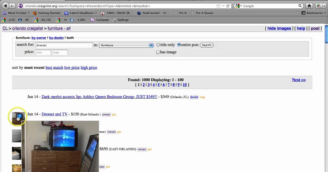
Task: Click the Google PageRank 5/10 indicator
Action: (8, 20)
